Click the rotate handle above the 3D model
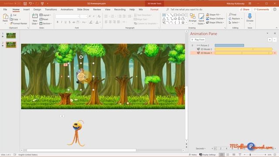279x157 pixels. coord(81,57)
